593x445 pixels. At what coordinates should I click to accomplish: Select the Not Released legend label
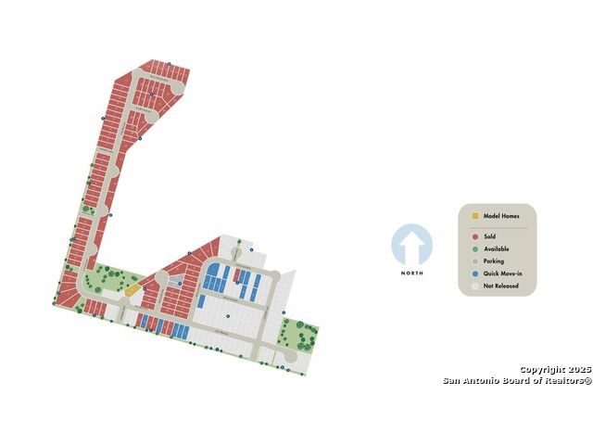[x=500, y=286]
